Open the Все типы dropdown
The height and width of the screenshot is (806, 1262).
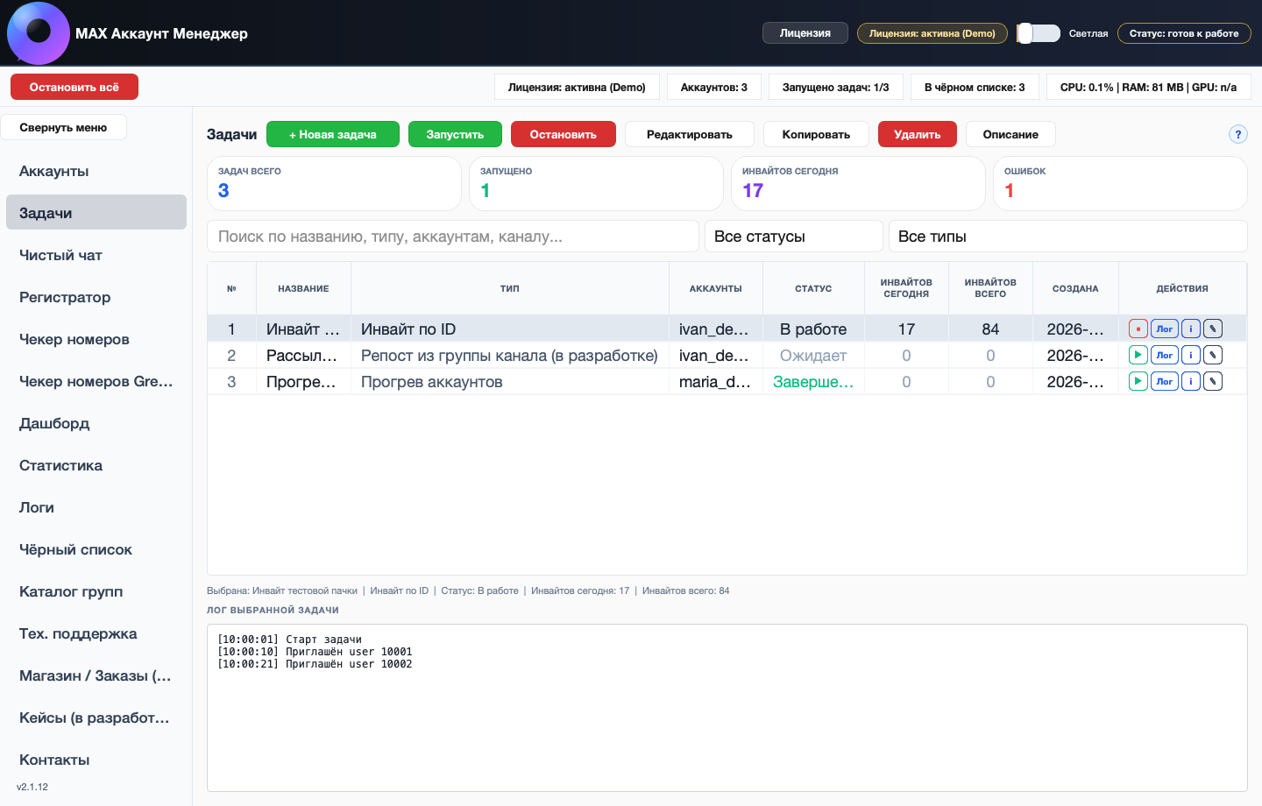(x=1067, y=236)
